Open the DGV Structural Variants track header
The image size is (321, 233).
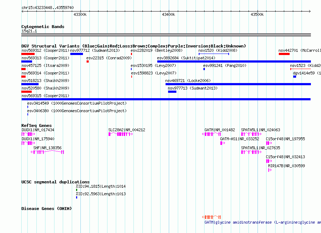tap(133, 46)
